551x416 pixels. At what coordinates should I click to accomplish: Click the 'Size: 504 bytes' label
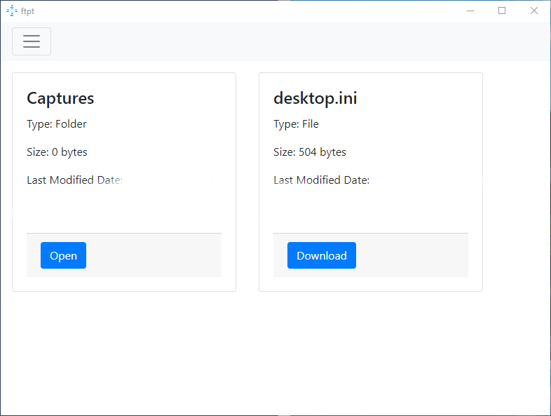[x=309, y=152]
